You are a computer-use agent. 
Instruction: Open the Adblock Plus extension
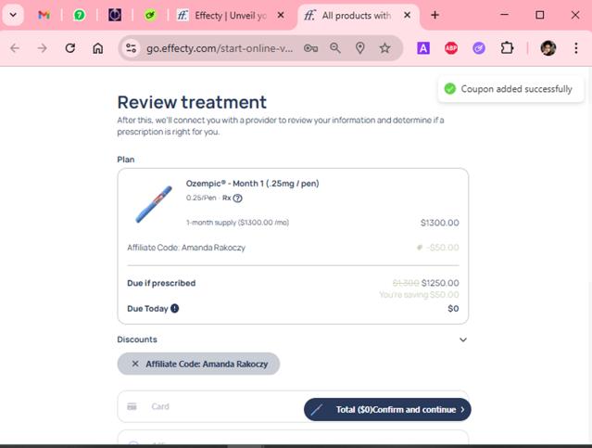point(451,48)
